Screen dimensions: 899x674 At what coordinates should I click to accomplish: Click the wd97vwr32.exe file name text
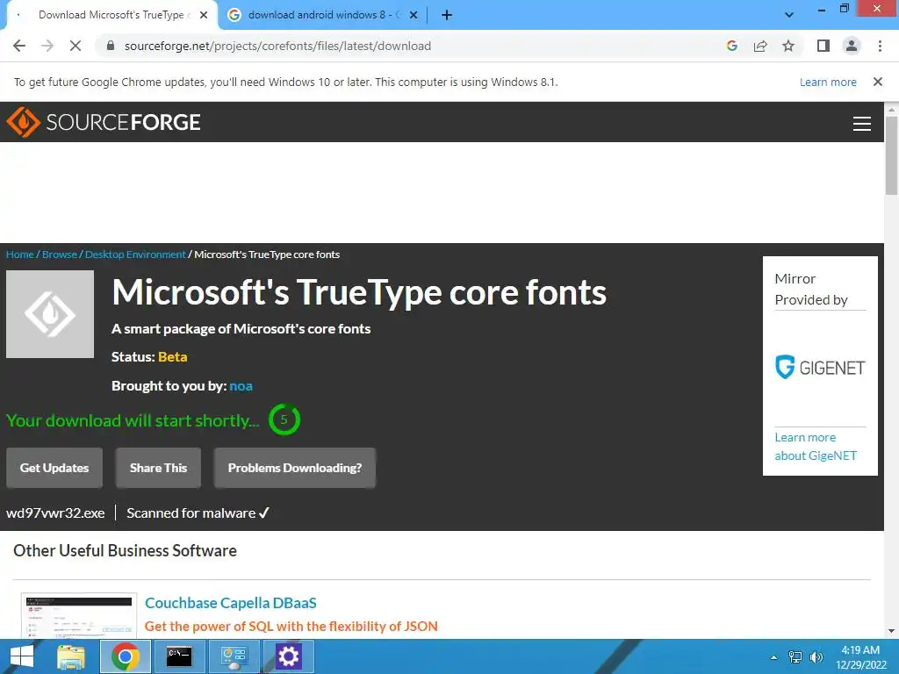tap(55, 513)
